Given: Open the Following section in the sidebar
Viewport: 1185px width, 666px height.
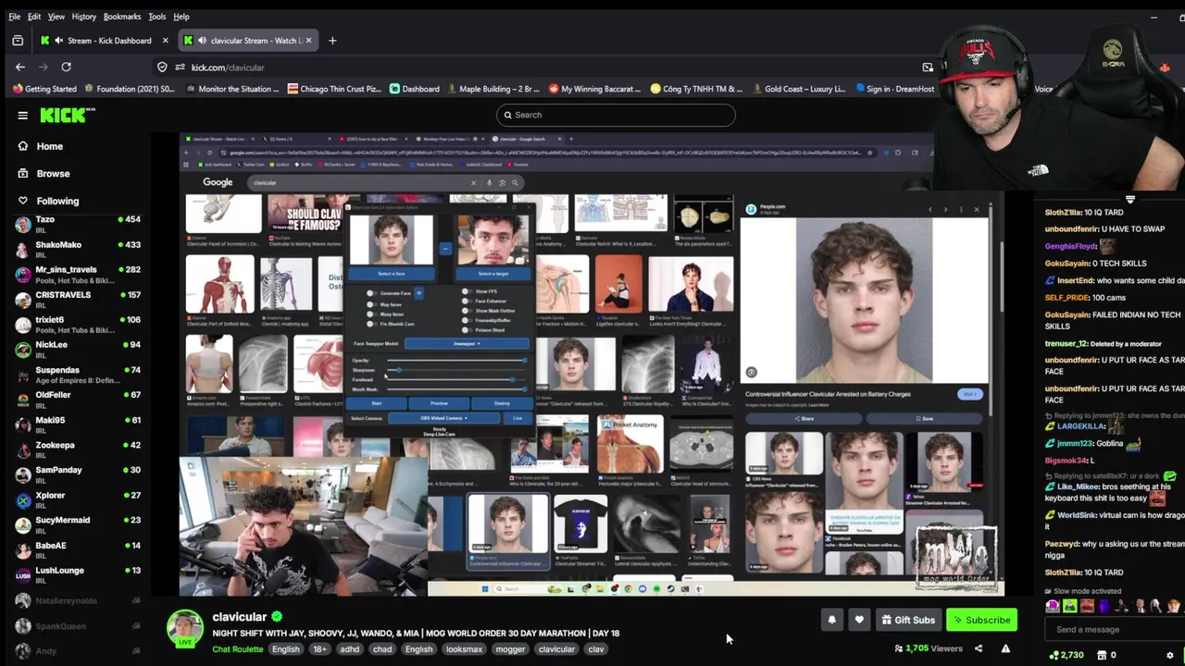Looking at the screenshot, I should click(57, 201).
